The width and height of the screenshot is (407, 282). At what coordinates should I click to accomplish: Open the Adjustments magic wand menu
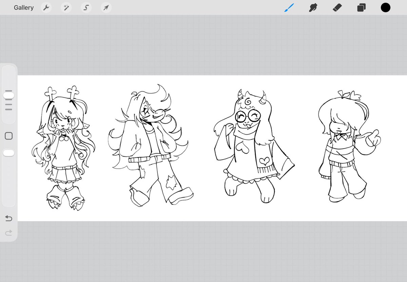point(66,7)
